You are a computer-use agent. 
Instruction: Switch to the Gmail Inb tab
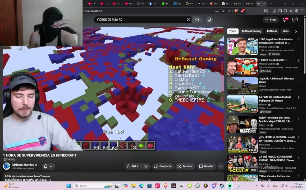(250, 3)
